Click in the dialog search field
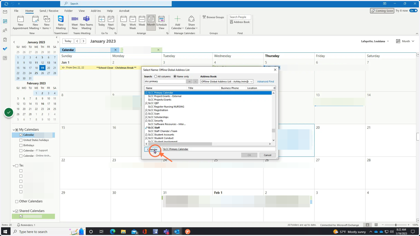This screenshot has height=236, width=420. (x=165, y=81)
